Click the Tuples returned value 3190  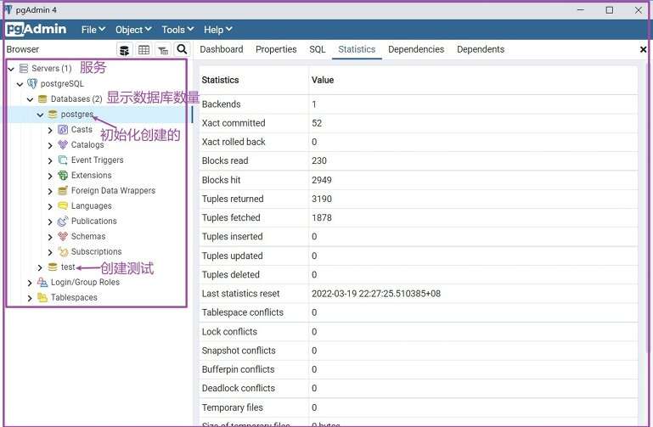[322, 199]
